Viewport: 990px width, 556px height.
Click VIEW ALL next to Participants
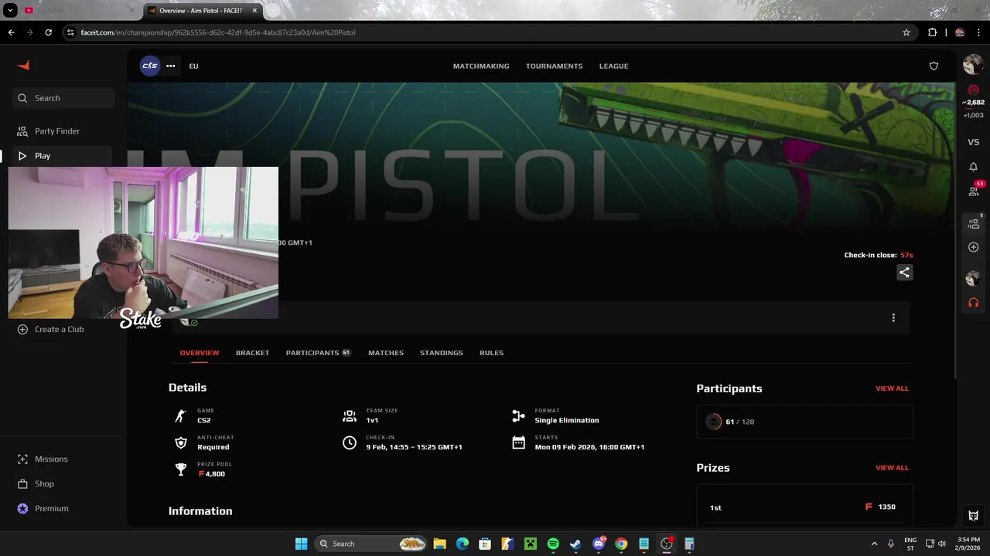pos(892,388)
